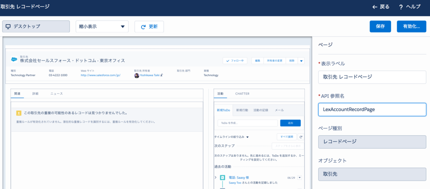Expand the タイムラインの絞り込み filter

click(x=231, y=136)
